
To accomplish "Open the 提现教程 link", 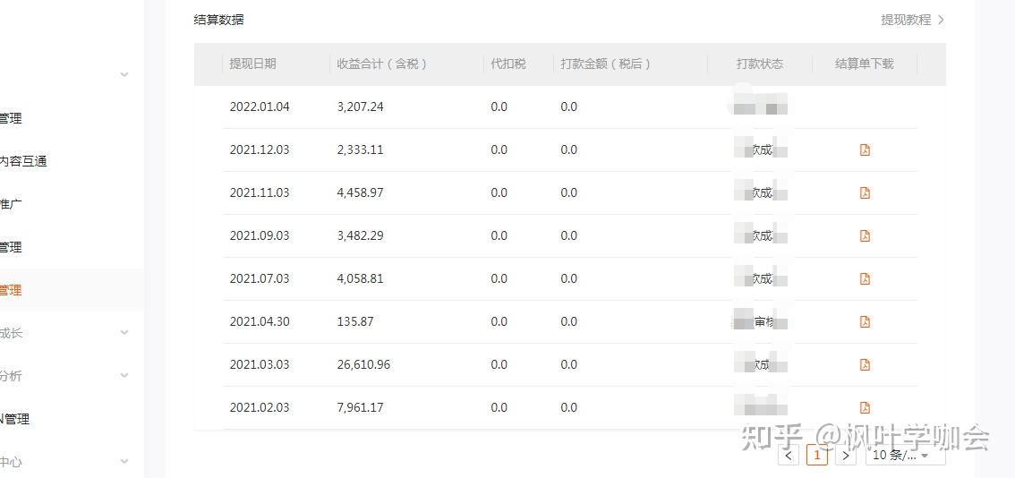I will tap(911, 20).
